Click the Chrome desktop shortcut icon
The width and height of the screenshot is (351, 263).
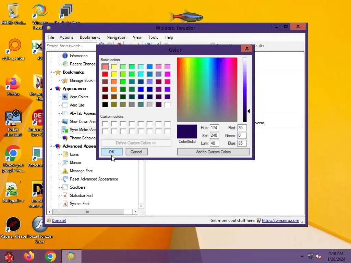(x=13, y=153)
